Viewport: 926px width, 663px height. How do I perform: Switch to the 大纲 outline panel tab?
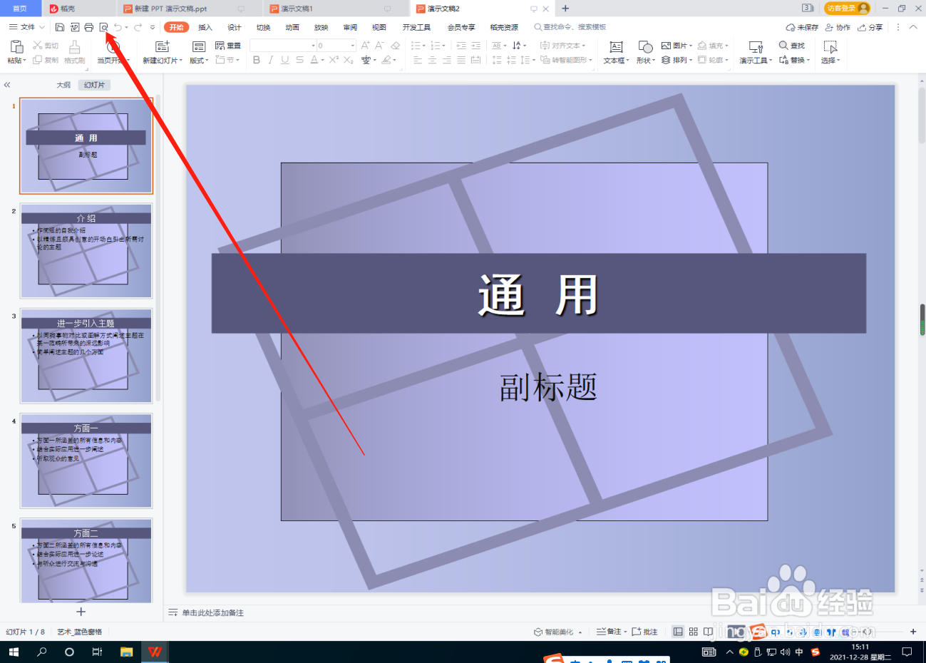[x=63, y=84]
